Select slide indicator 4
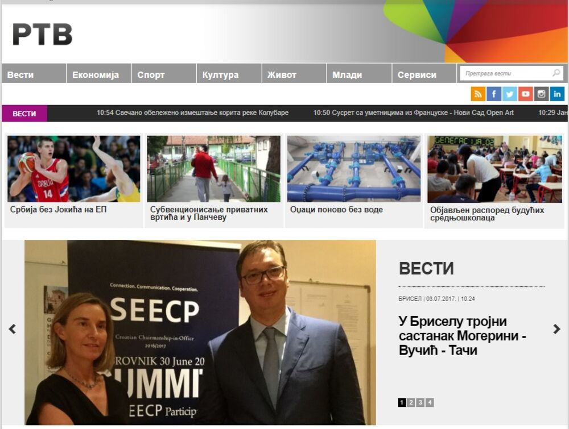Screen dimensions: 569x429 click(x=430, y=402)
